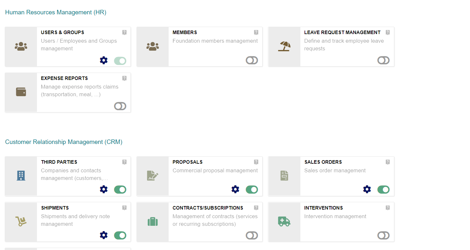This screenshot has width=470, height=250.
Task: Click Proposals configuration gear icon
Action: pyautogui.click(x=235, y=189)
